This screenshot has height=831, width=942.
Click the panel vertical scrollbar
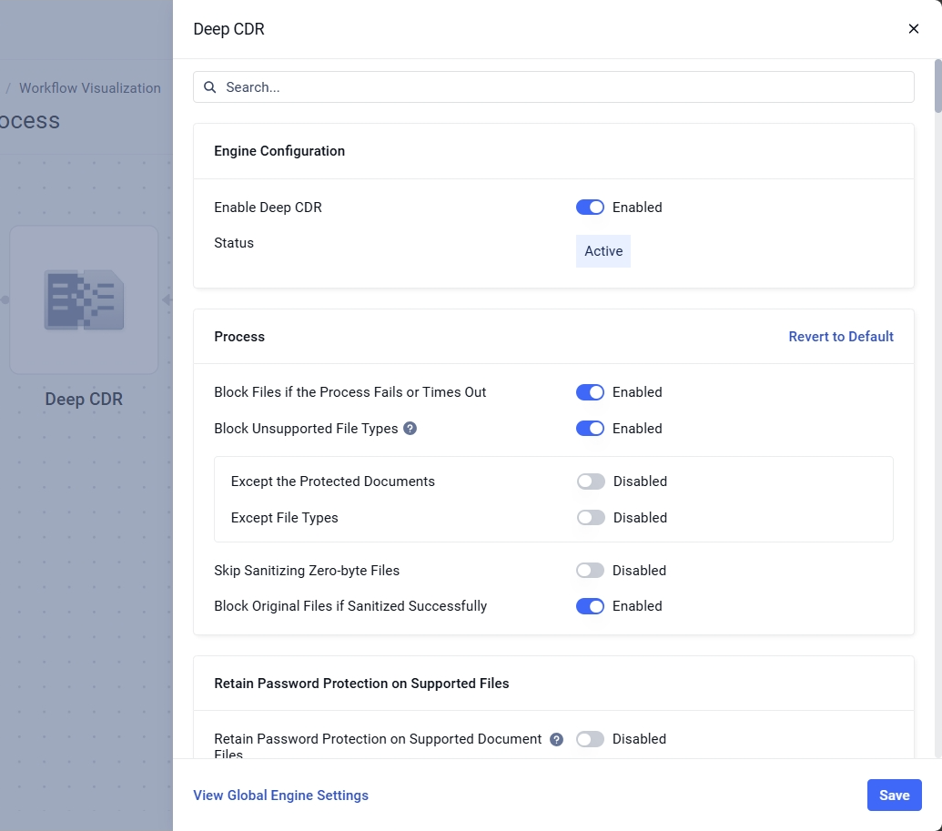coord(937,86)
